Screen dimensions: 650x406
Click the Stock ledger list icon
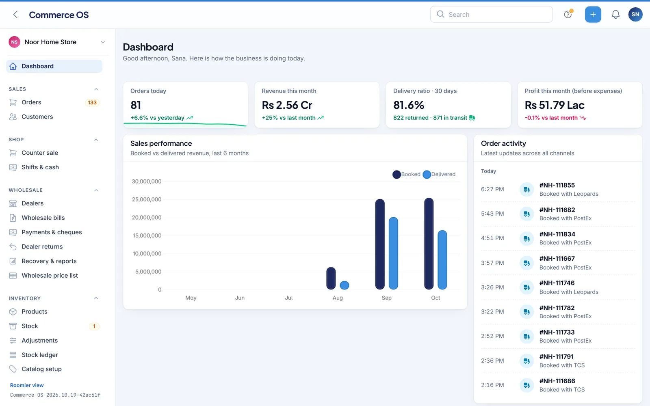coord(13,355)
